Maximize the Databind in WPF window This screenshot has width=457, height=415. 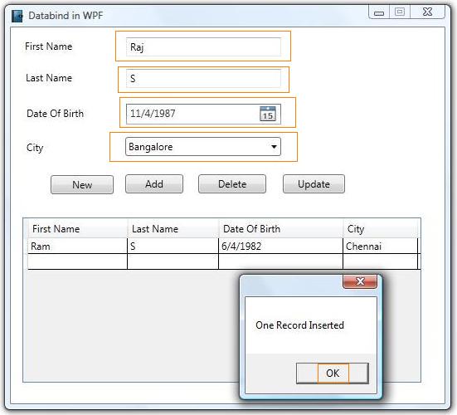click(x=400, y=12)
